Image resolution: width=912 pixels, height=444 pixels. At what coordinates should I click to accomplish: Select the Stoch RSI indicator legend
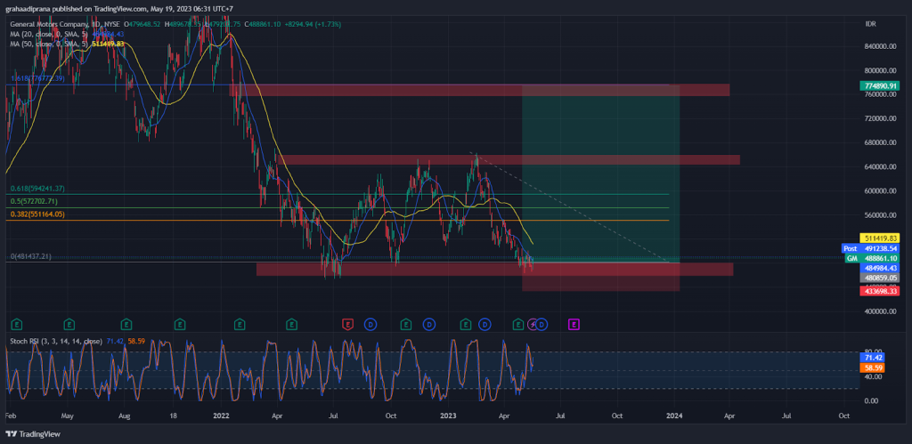(77, 341)
